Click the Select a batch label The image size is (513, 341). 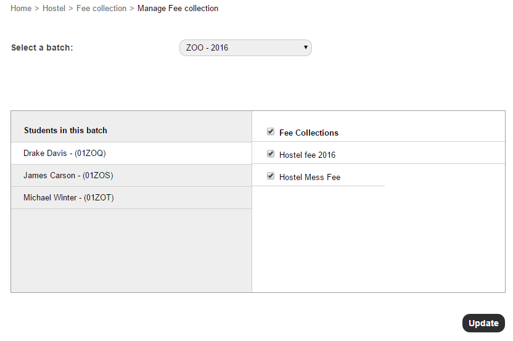(x=42, y=47)
